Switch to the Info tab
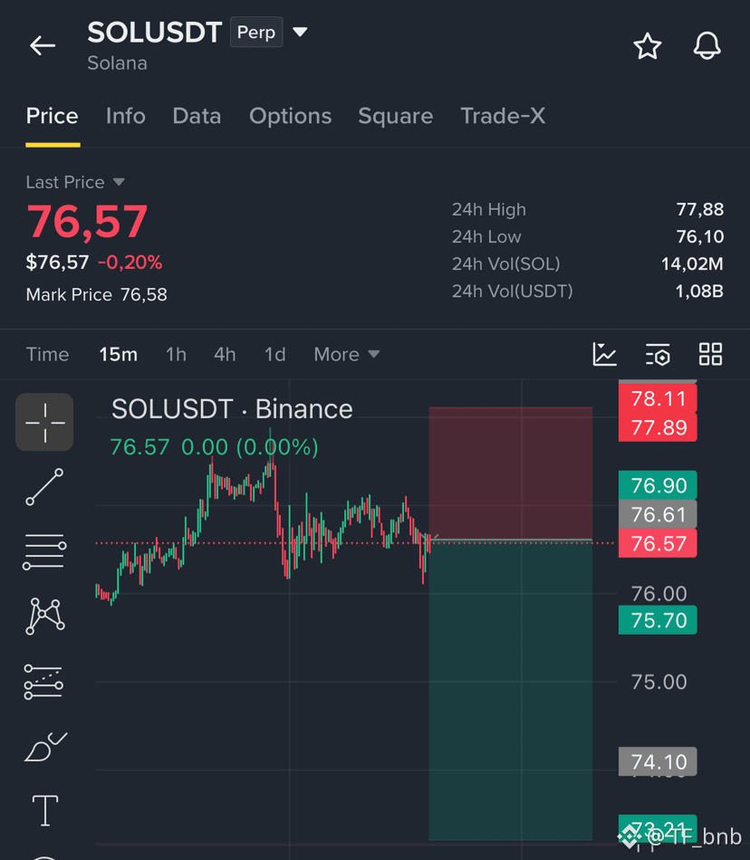Viewport: 750px width, 860px height. pos(126,116)
